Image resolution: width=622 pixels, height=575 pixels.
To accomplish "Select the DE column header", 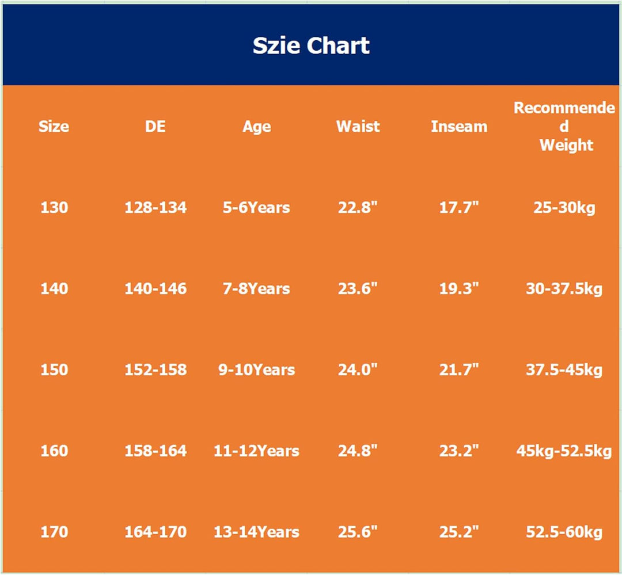I will [x=155, y=127].
